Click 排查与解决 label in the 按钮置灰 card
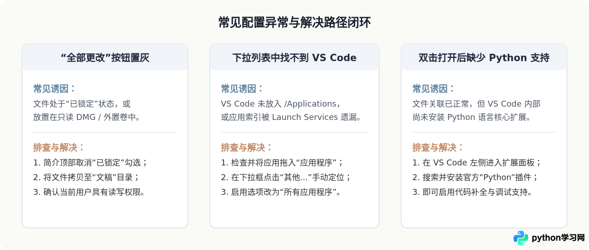The height and width of the screenshot is (250, 589). 59,148
